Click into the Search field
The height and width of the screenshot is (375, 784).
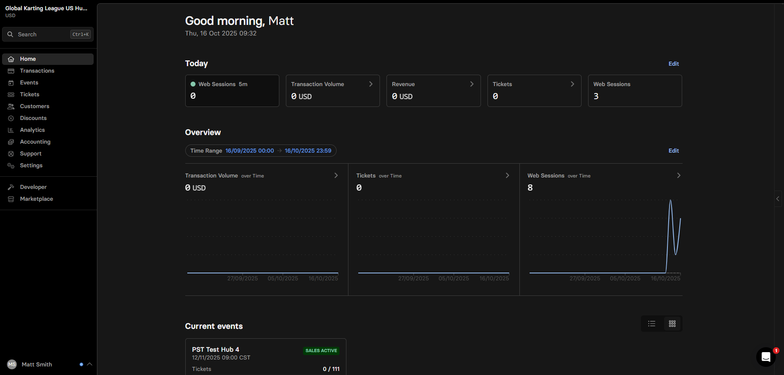coord(48,34)
